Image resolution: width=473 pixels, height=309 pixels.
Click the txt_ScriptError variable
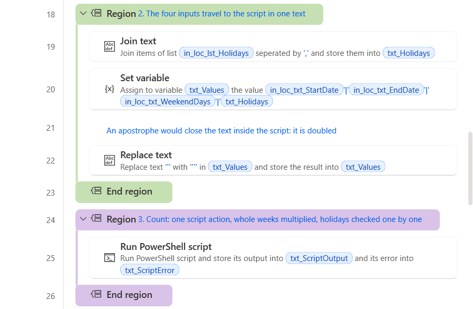[x=150, y=271]
